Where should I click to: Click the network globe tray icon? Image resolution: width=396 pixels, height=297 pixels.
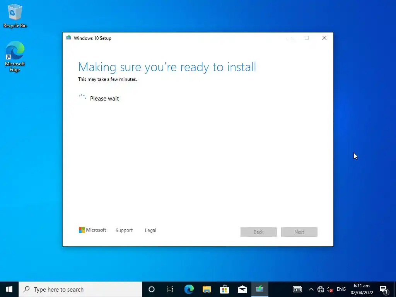pyautogui.click(x=321, y=289)
